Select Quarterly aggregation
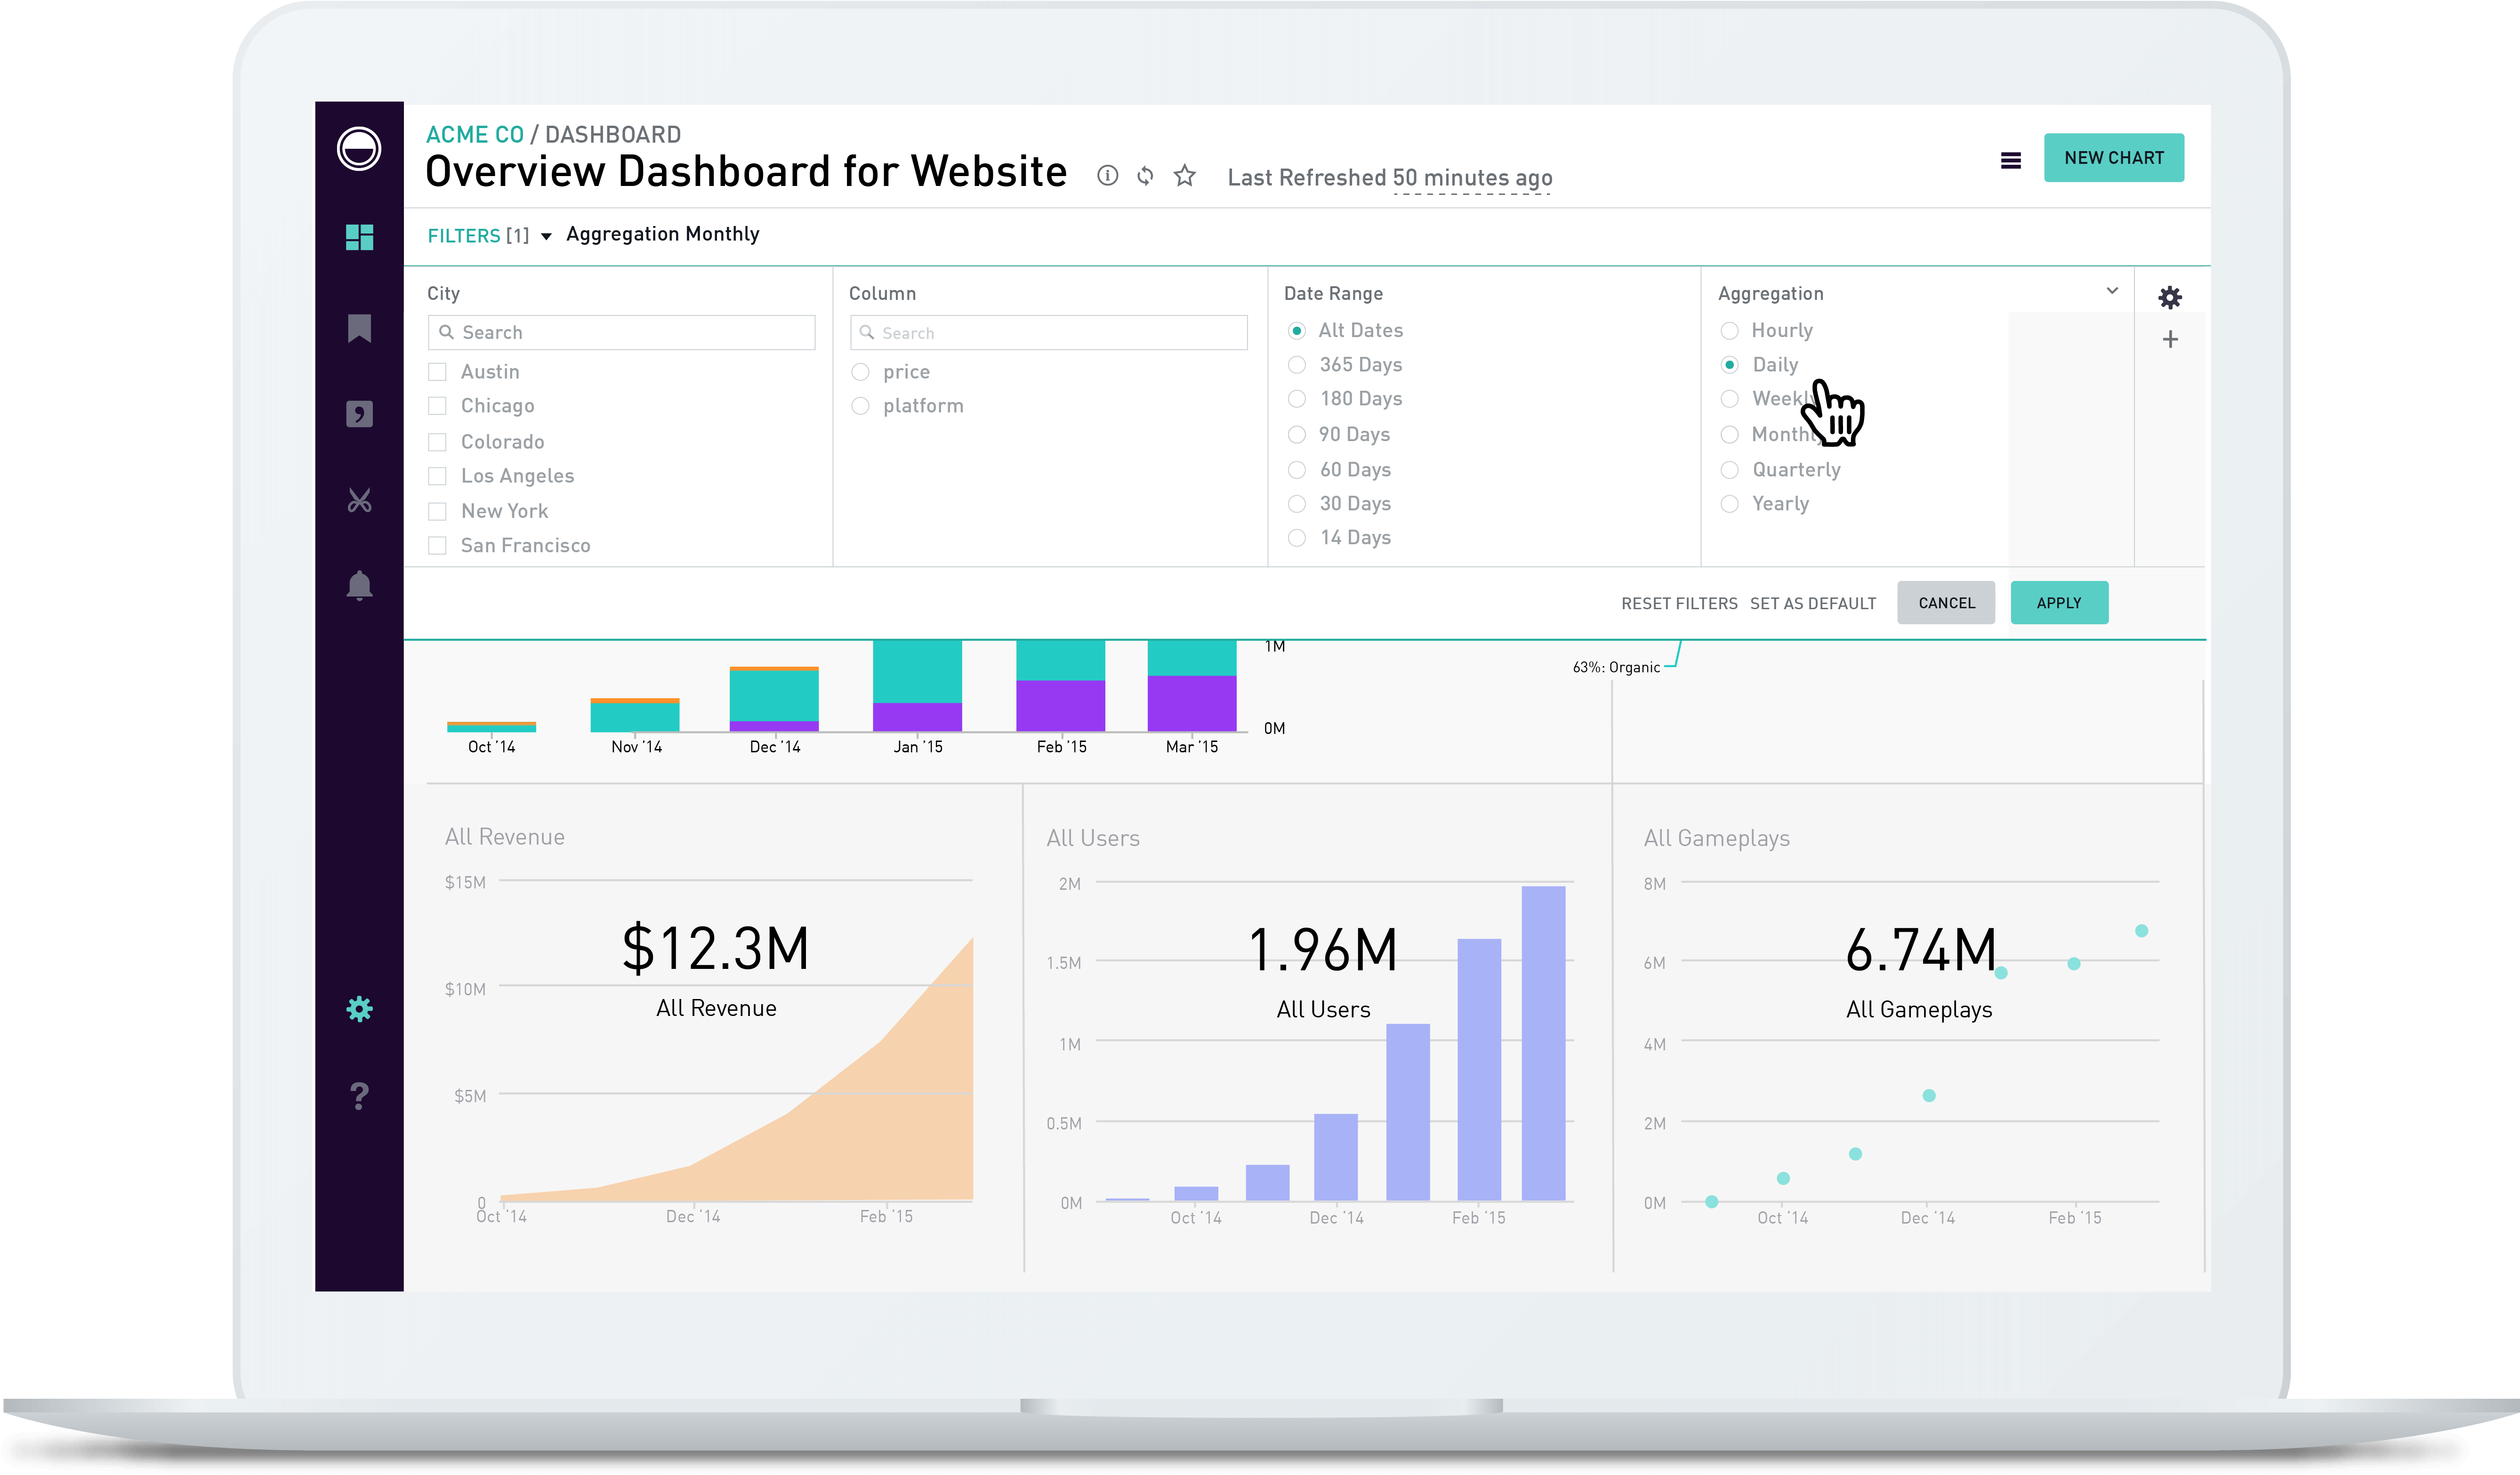 (1730, 470)
